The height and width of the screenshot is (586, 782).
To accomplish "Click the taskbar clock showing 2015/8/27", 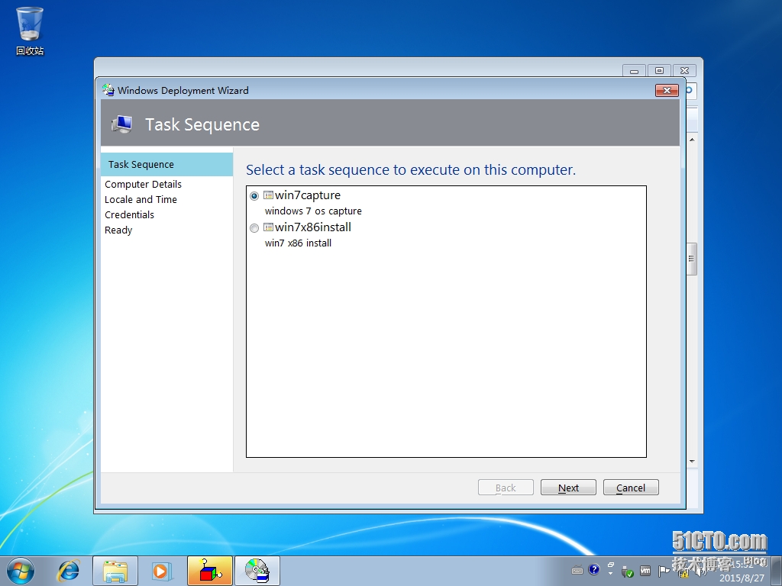I will click(742, 572).
